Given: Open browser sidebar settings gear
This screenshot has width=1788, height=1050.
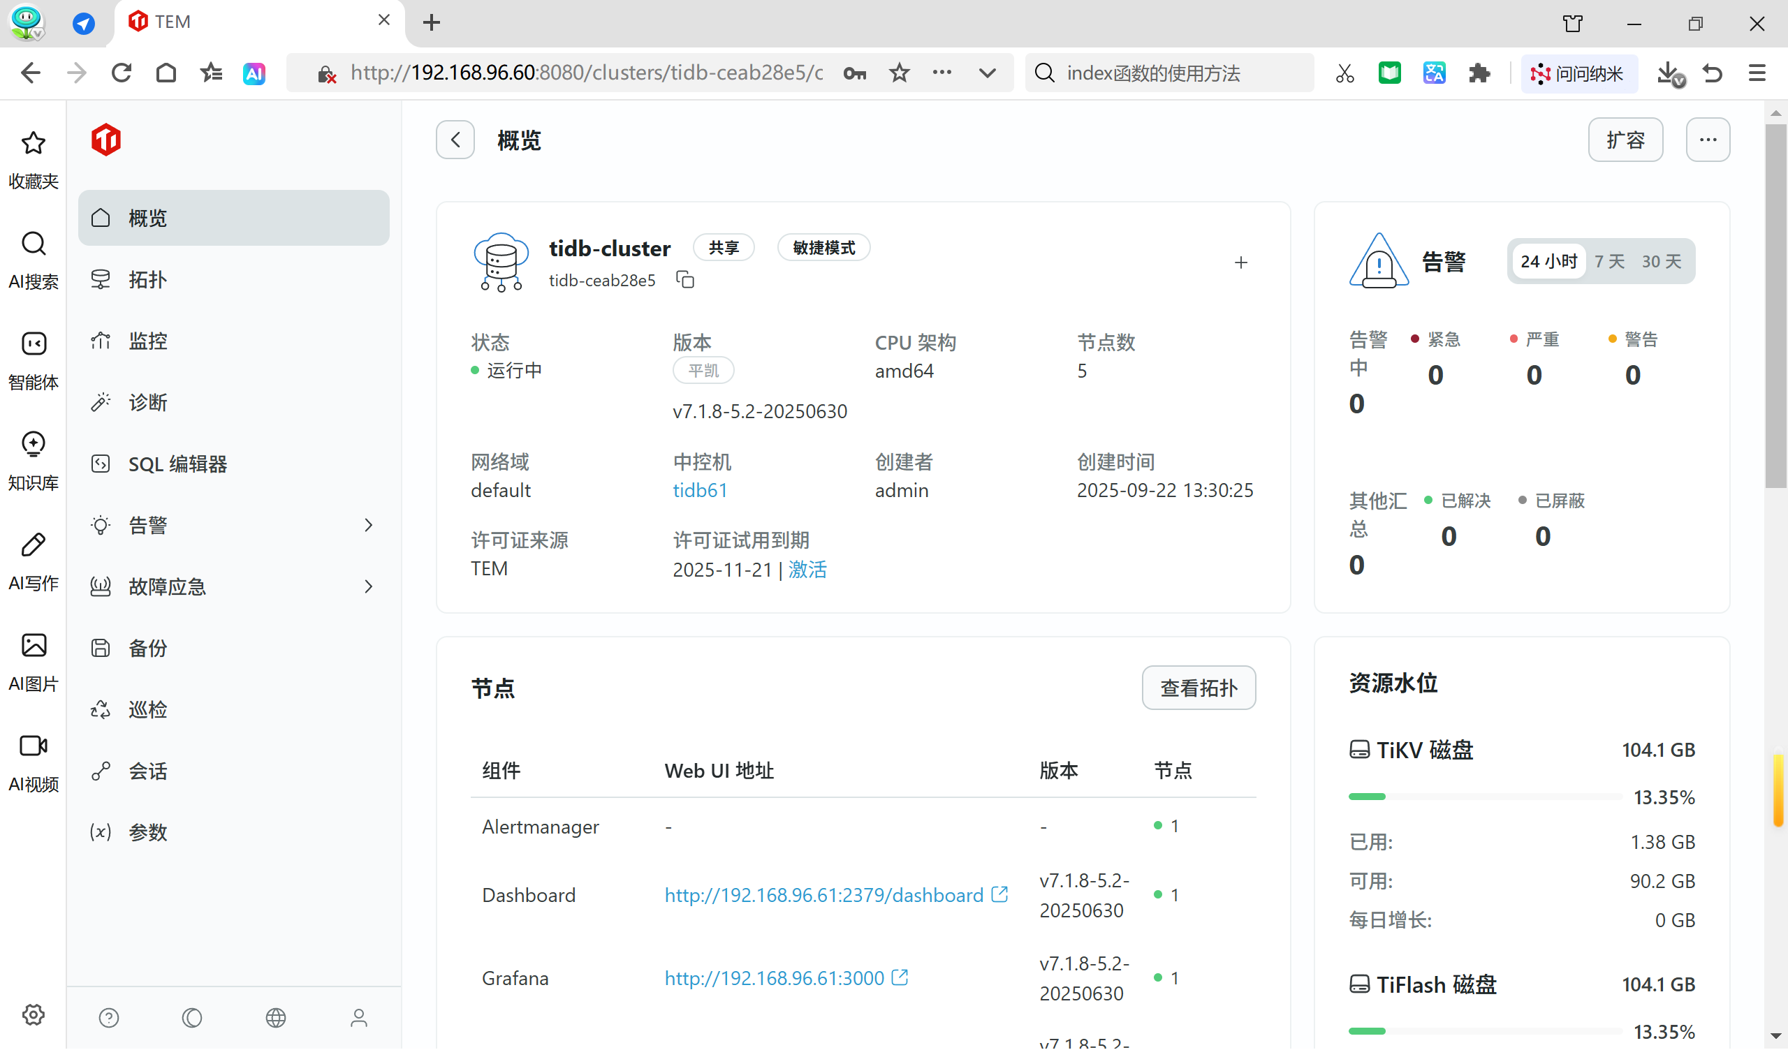Looking at the screenshot, I should tap(34, 1015).
